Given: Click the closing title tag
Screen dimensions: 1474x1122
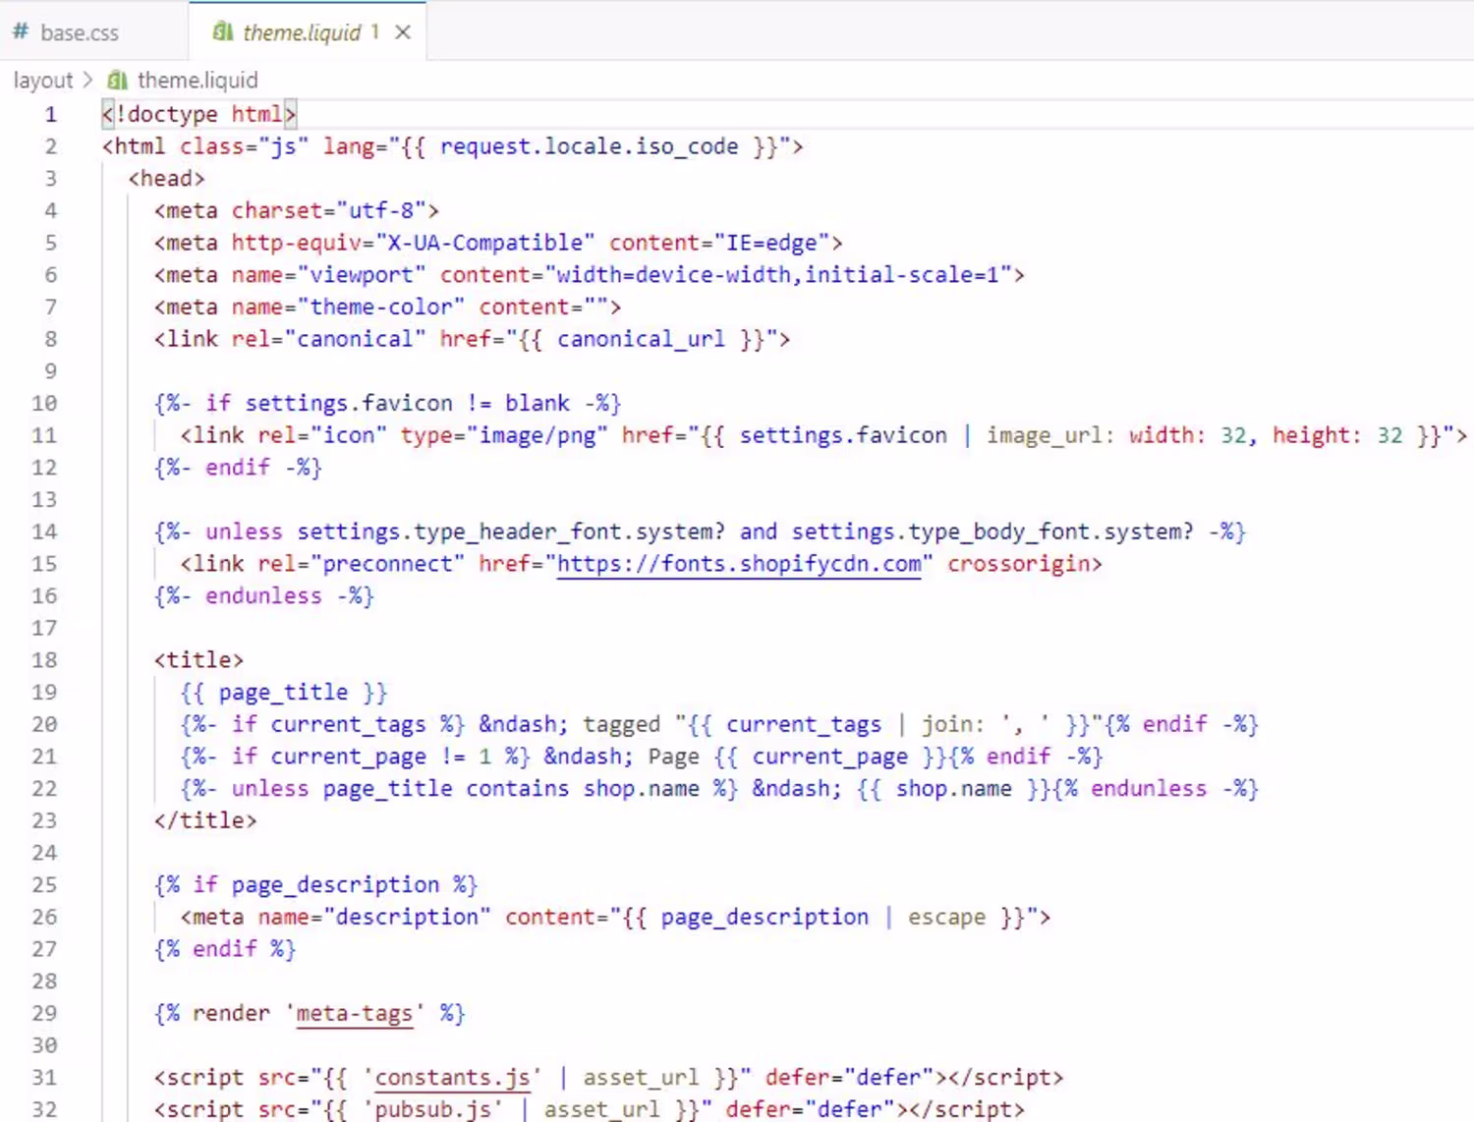Looking at the screenshot, I should click(205, 820).
